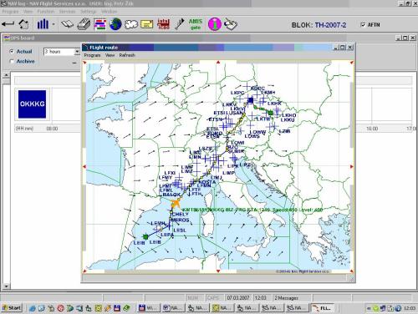Click the bottom-left corner red map arrow
The height and width of the screenshot is (314, 418).
point(84,271)
